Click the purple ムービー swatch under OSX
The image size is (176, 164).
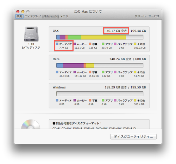[x=75, y=44]
